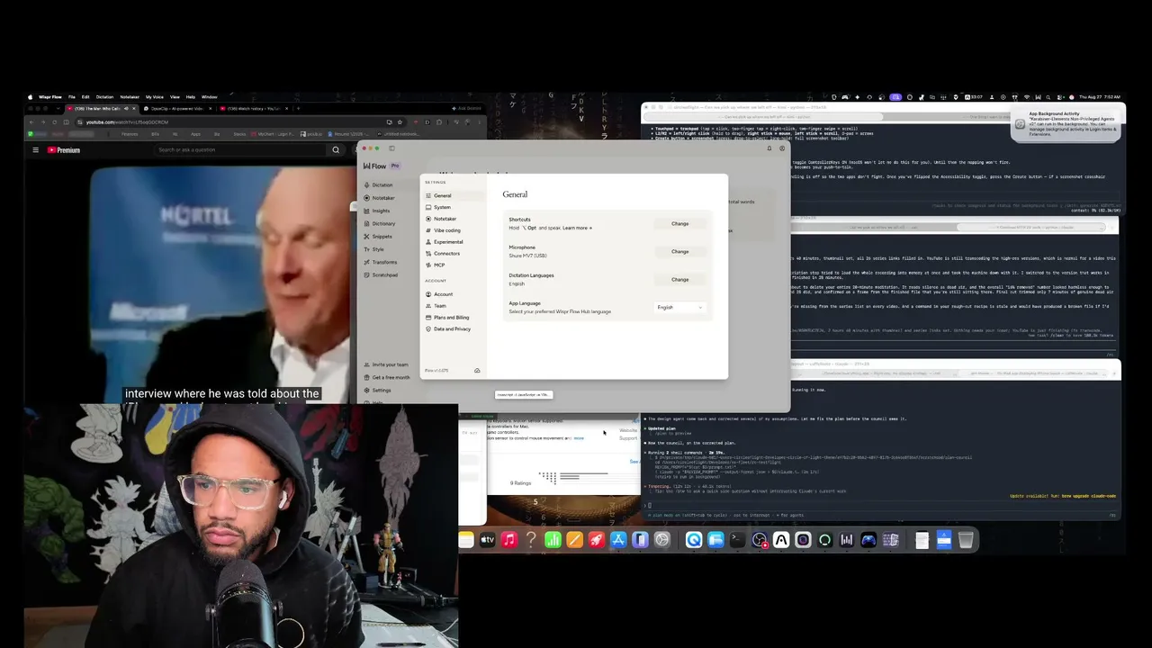Image resolution: width=1152 pixels, height=648 pixels.
Task: Open a new browser tab
Action: click(x=299, y=109)
